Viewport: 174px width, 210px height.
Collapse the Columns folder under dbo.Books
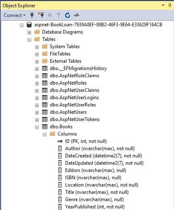(45, 134)
